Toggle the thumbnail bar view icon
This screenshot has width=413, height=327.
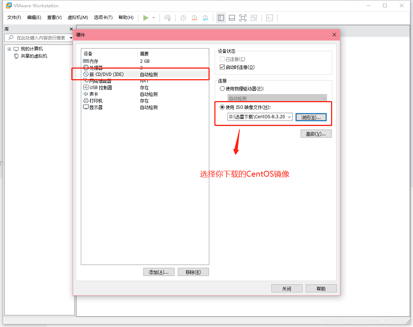click(x=232, y=18)
